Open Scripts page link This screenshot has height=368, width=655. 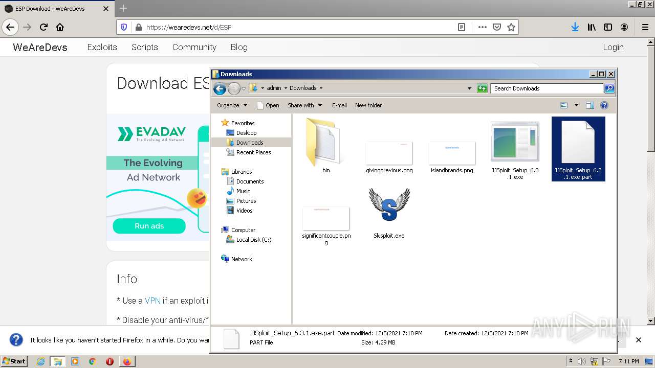145,47
